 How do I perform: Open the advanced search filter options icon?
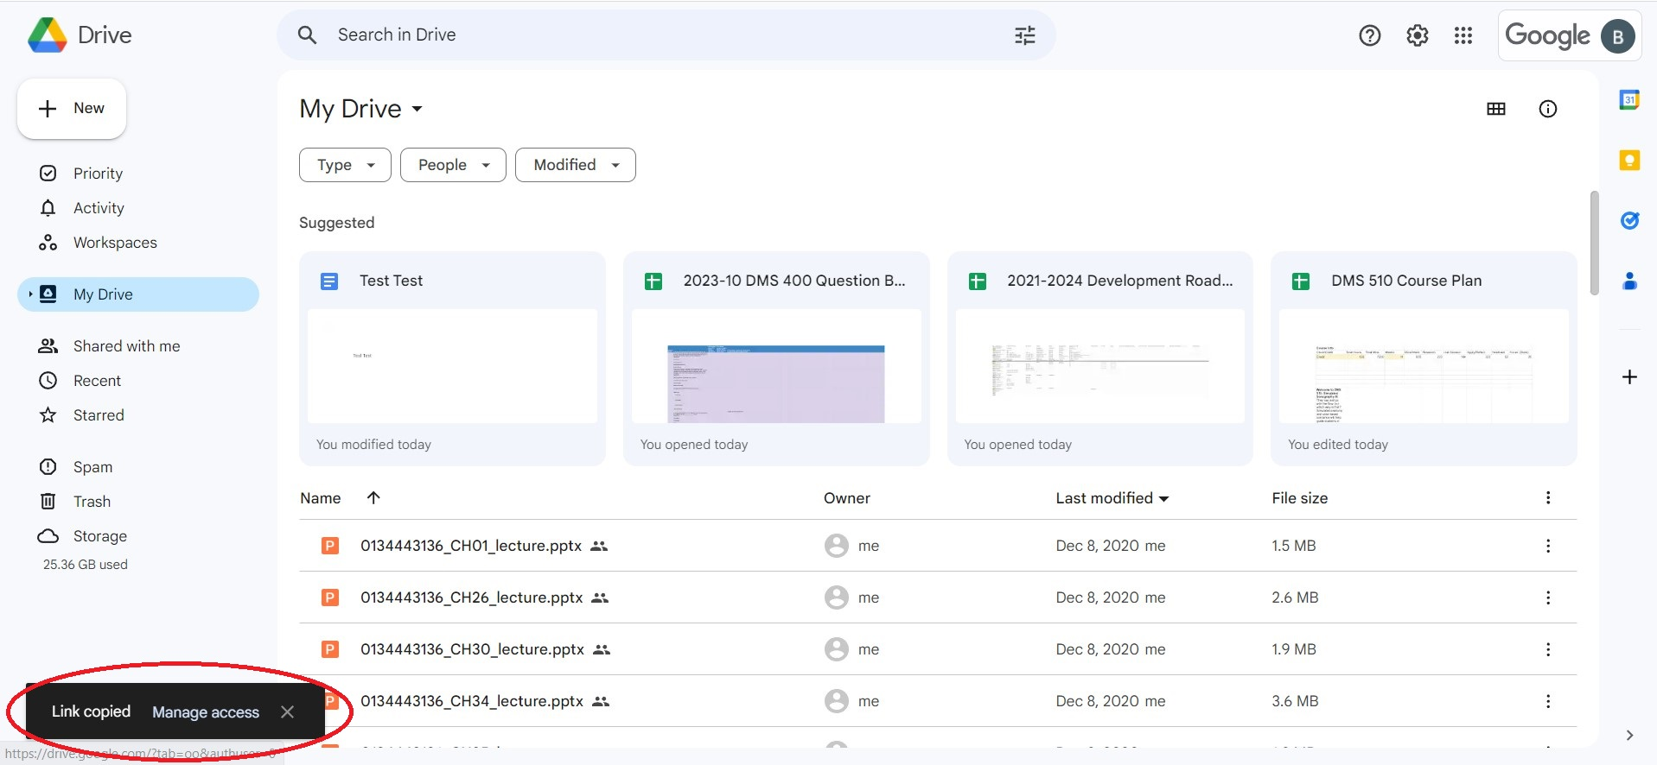point(1024,35)
